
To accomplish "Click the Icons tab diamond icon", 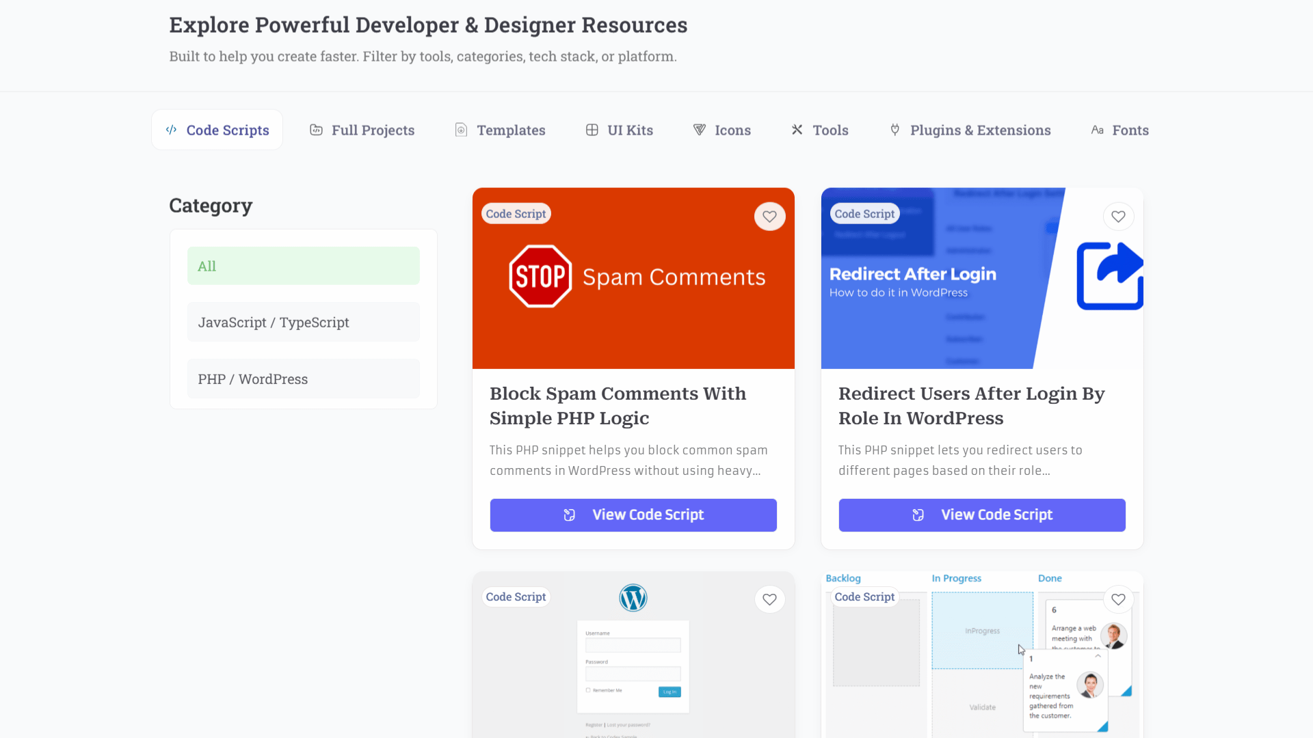I will pyautogui.click(x=700, y=130).
